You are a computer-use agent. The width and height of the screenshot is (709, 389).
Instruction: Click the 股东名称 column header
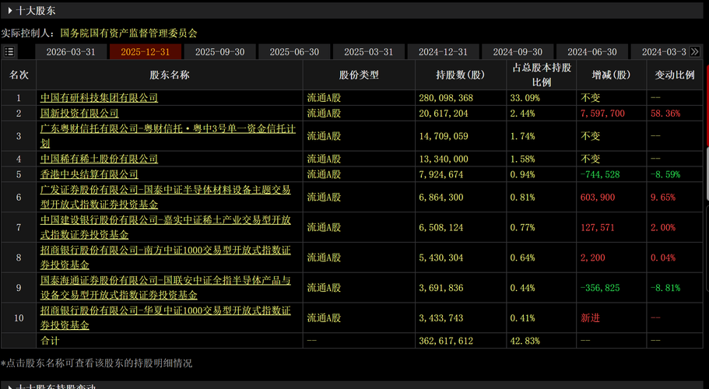(170, 75)
